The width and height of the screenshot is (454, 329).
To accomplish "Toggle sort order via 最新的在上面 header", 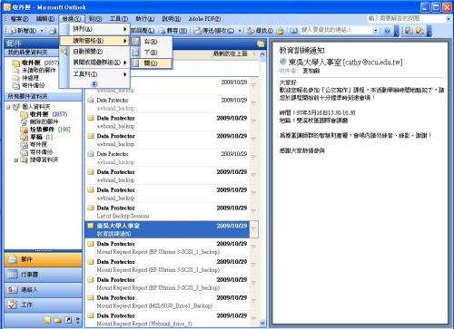I will pos(231,54).
